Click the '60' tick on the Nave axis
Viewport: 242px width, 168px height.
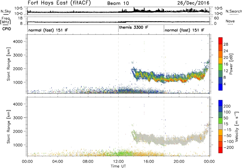tap(217, 18)
